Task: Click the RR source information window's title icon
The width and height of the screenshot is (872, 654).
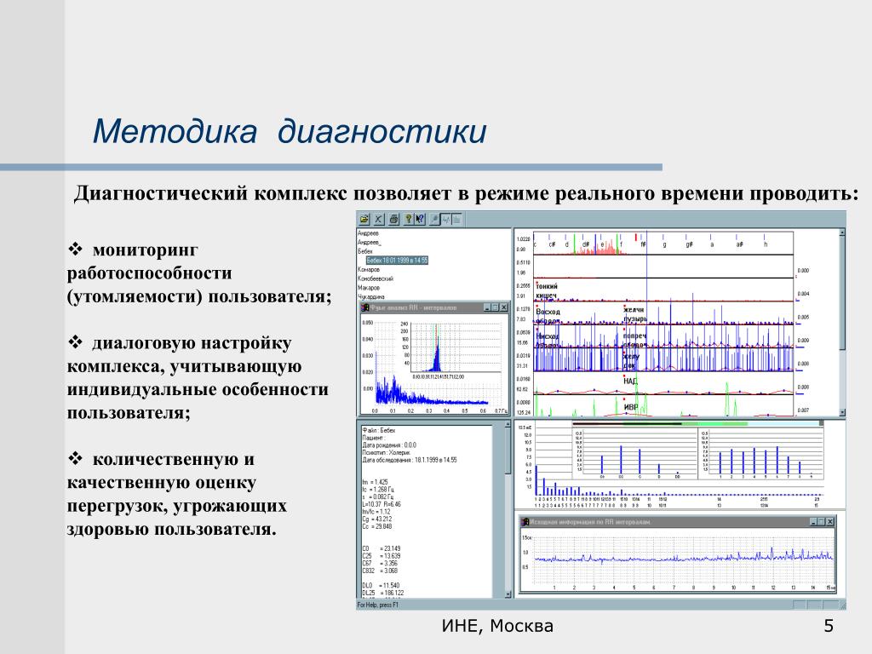Action: 525,522
